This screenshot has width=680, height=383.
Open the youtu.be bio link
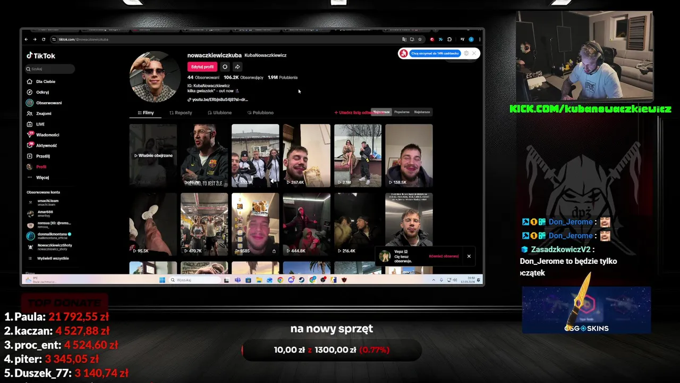click(x=218, y=99)
